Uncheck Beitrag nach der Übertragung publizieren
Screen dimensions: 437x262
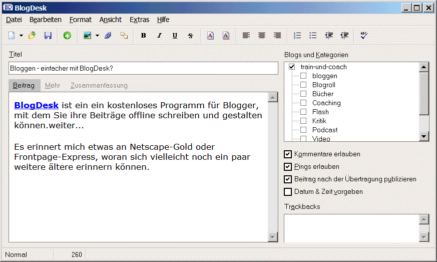tap(288, 179)
